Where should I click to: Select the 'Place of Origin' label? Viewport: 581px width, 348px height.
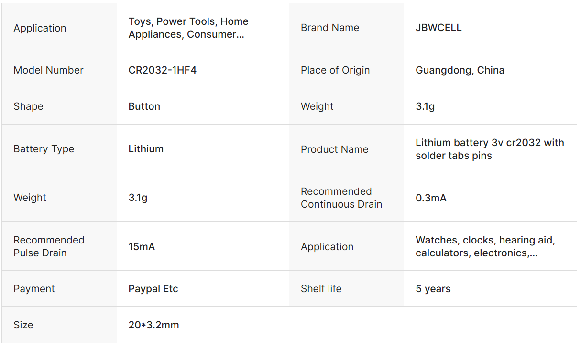(335, 70)
